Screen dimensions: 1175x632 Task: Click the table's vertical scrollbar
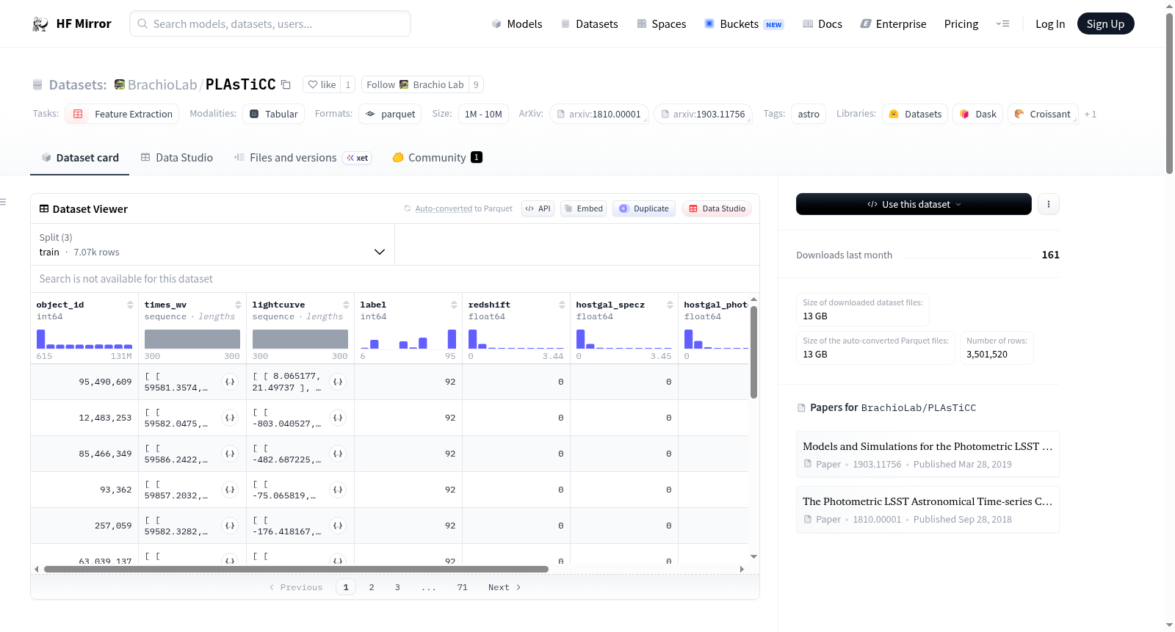tap(753, 352)
